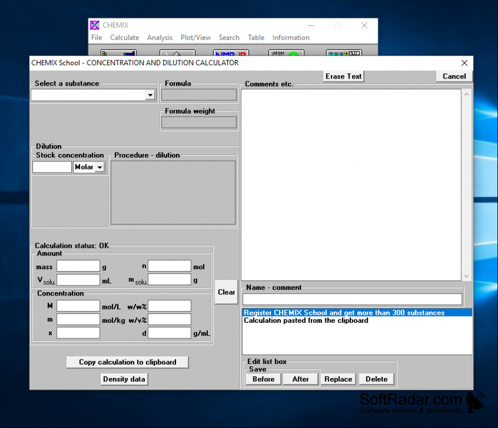Viewport: 498px width, 428px height.
Task: Open the Analysis menu
Action: [160, 37]
